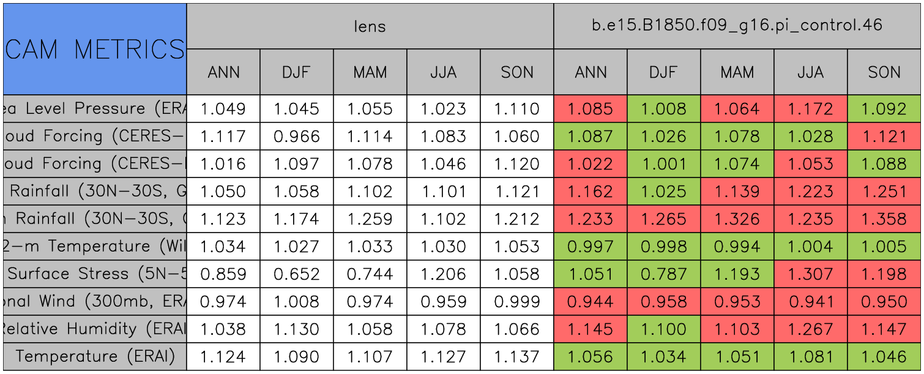Viewport: 924px width, 374px height.
Task: Click the red cell showing 1.358
Action: click(884, 219)
